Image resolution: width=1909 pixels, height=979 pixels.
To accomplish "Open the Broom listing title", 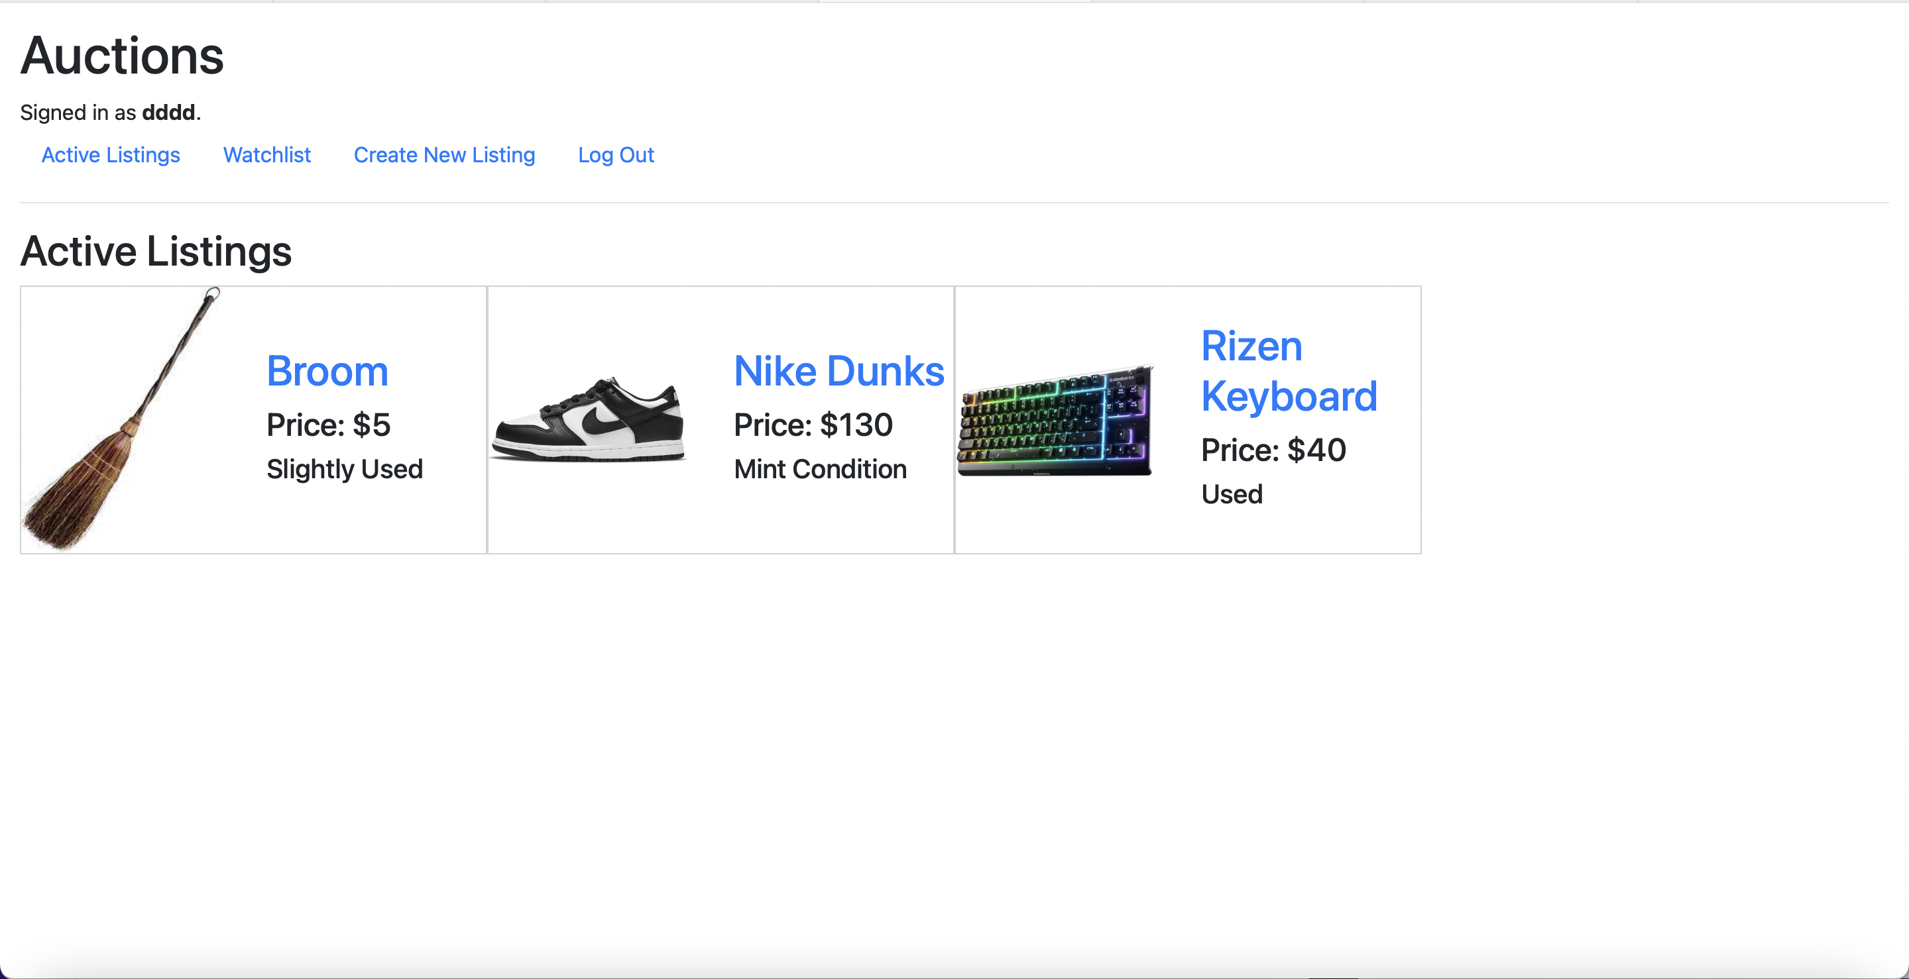I will coord(327,370).
